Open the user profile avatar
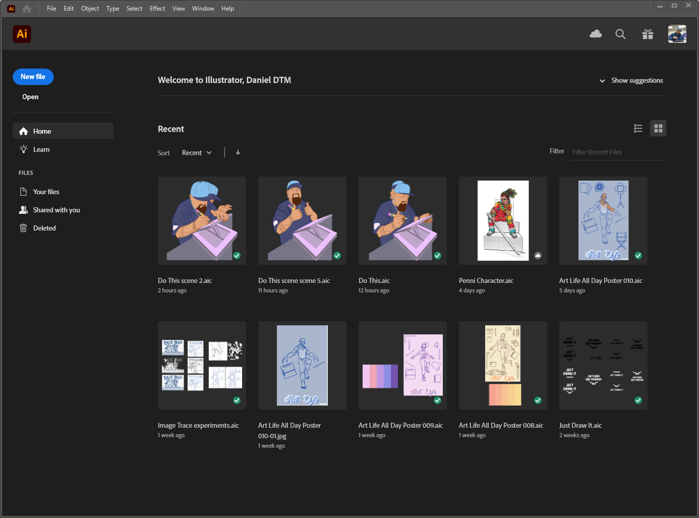 677,34
